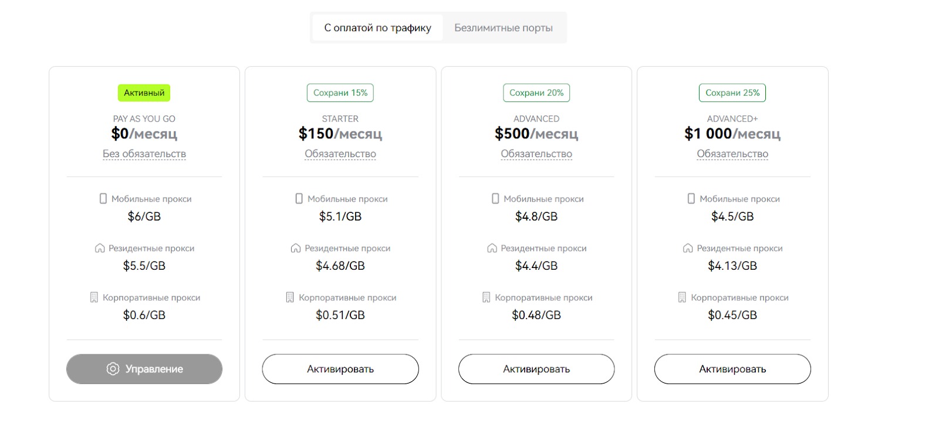Click corporate proxy building icon in Advanced plan
939x441 pixels.
point(486,297)
